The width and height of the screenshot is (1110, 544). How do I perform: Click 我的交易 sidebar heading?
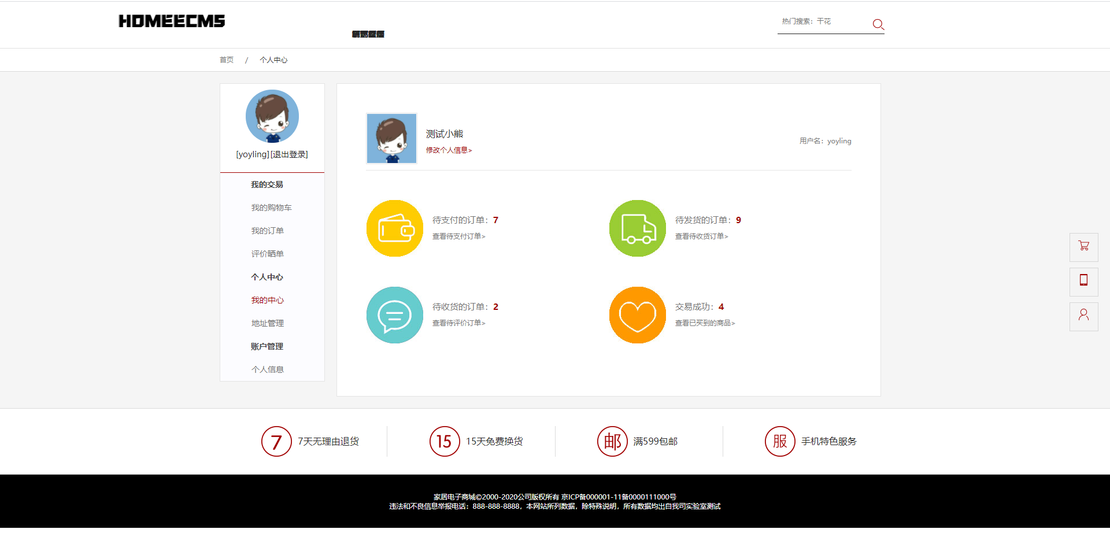point(267,184)
